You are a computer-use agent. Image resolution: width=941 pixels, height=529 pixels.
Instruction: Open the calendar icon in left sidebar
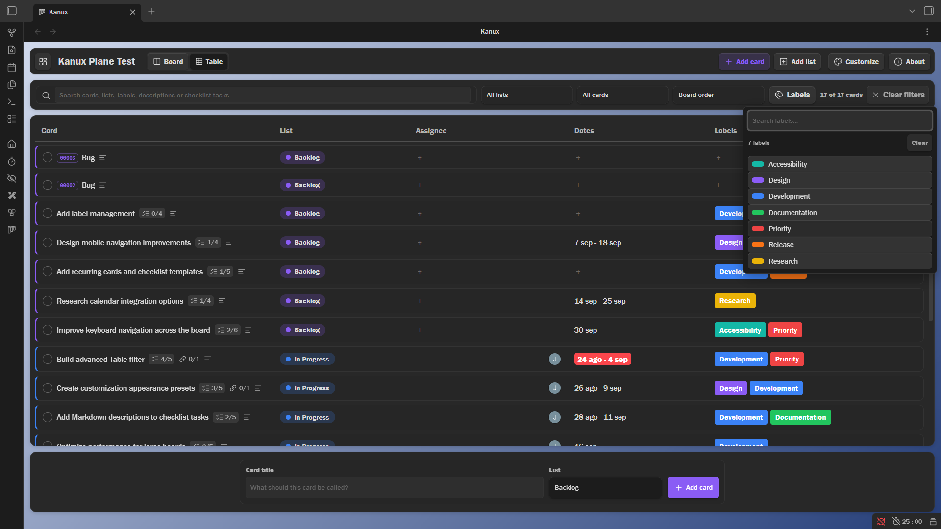tap(12, 68)
